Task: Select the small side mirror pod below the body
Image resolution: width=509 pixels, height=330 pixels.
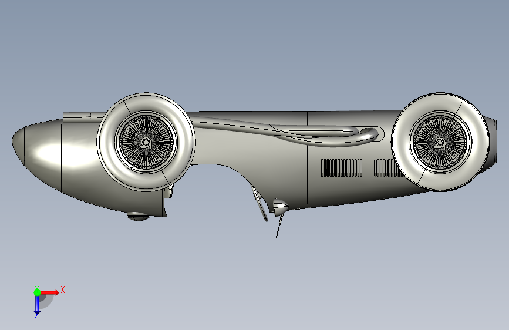Action: tap(280, 207)
